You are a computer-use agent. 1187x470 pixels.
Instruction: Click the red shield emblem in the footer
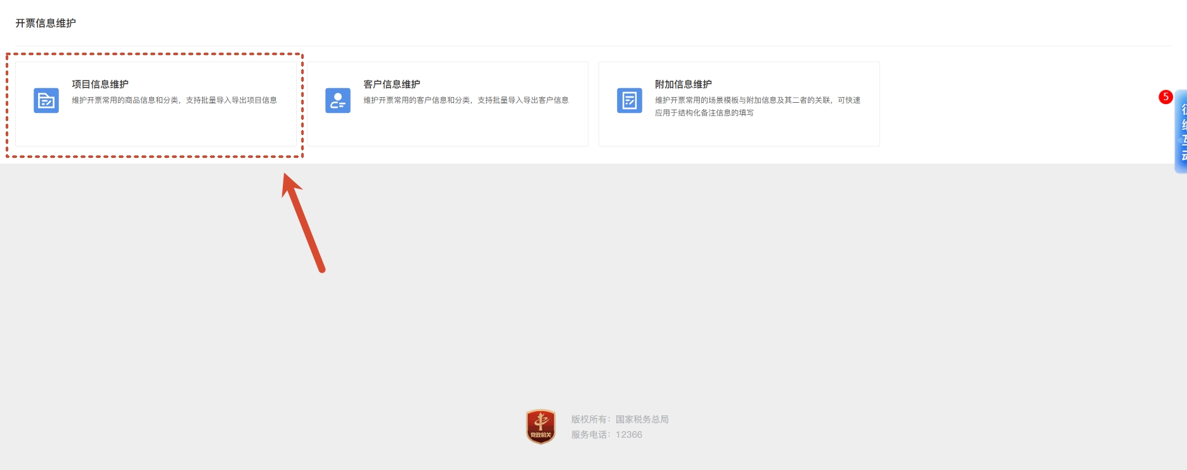[x=541, y=426]
